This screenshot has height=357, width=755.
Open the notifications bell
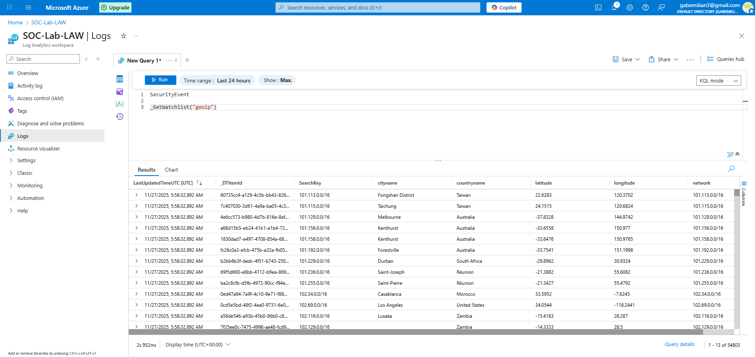pyautogui.click(x=614, y=7)
